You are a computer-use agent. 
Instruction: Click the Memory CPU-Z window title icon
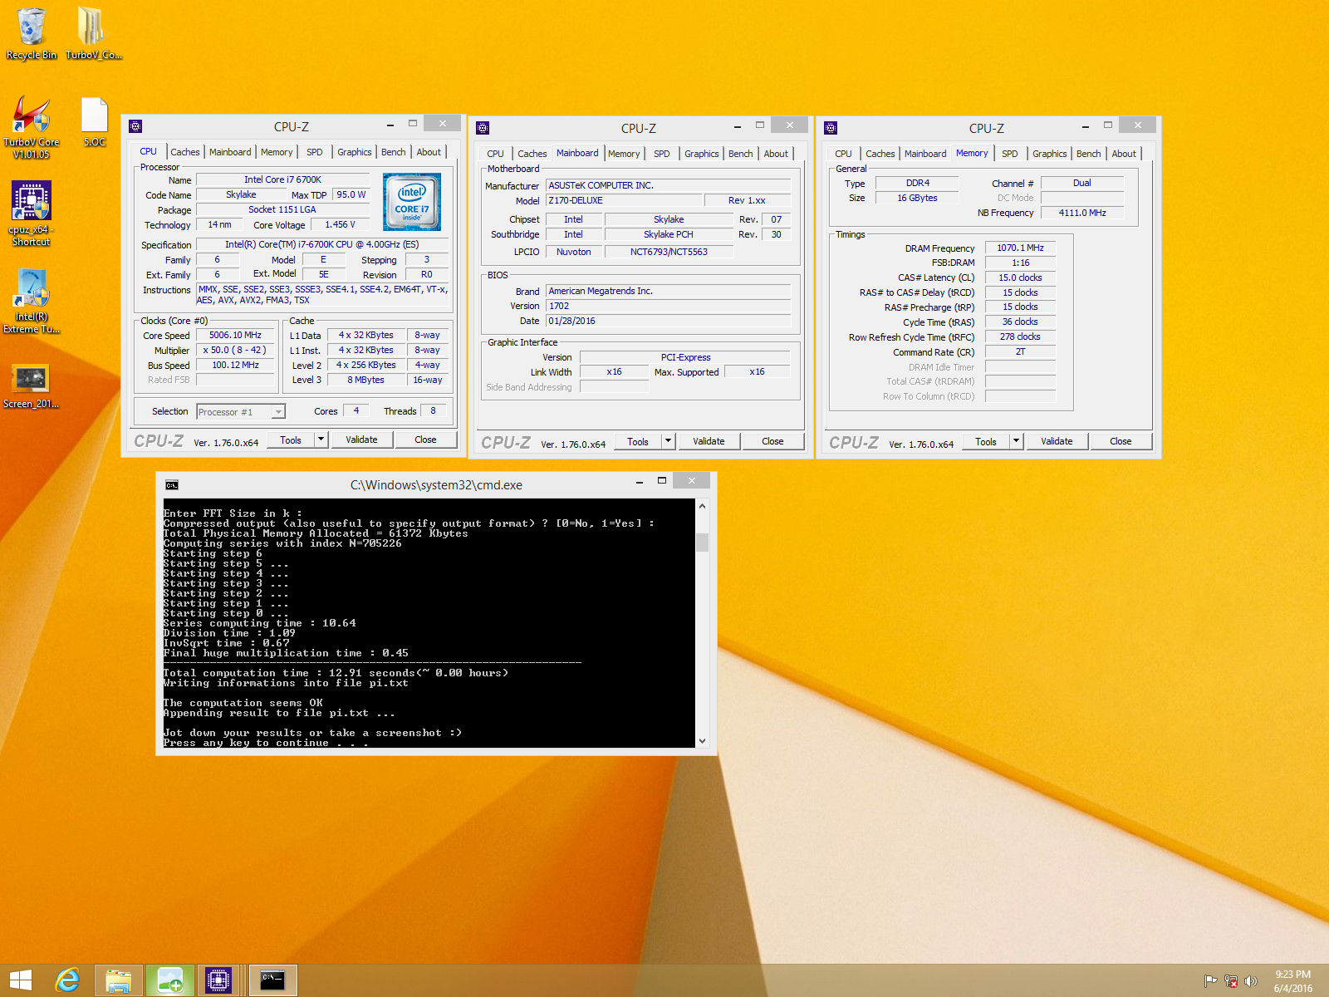831,128
